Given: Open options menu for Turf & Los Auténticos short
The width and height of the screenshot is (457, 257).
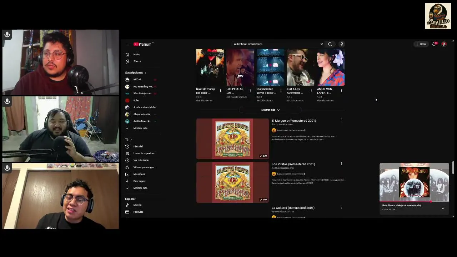Looking at the screenshot, I should pyautogui.click(x=311, y=90).
